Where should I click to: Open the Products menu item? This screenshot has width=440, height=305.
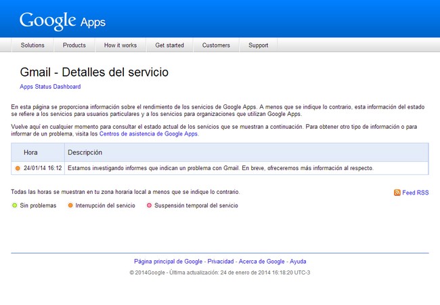pyautogui.click(x=74, y=45)
